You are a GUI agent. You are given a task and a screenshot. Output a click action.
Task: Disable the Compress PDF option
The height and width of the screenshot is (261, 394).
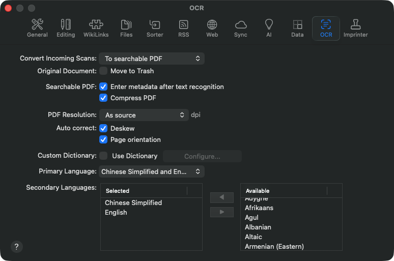pyautogui.click(x=103, y=98)
